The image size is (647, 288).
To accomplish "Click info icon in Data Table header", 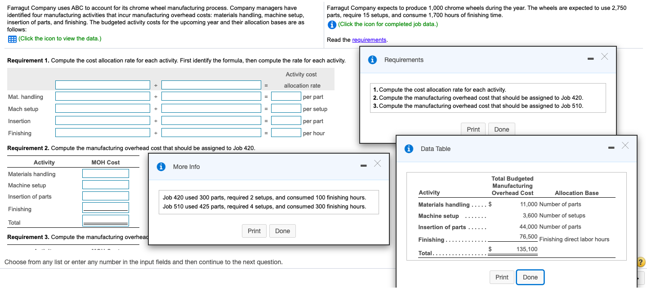I will (409, 149).
